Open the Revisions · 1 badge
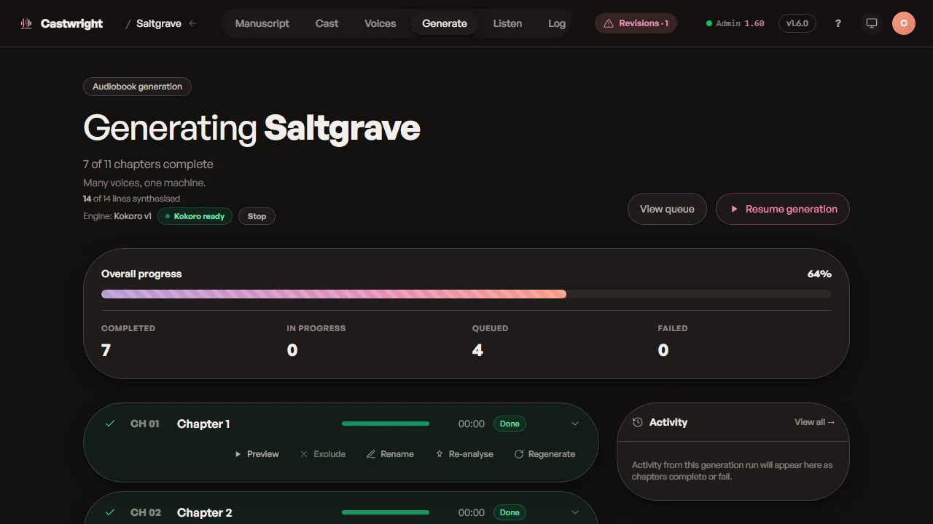 [x=636, y=23]
